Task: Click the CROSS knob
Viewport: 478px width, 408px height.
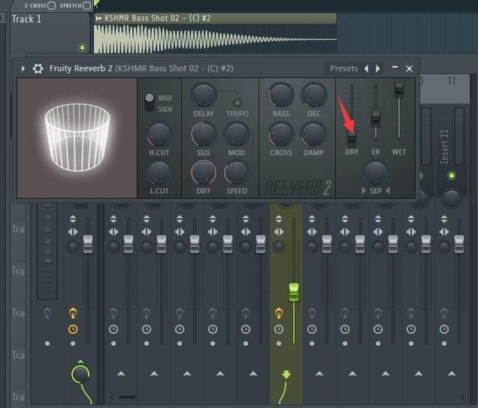Action: (x=281, y=134)
